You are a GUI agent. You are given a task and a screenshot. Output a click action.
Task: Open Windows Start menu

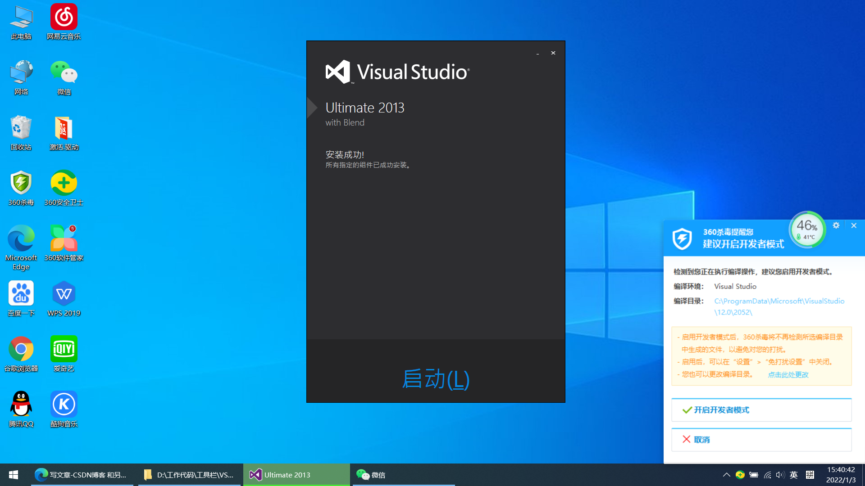(x=14, y=475)
